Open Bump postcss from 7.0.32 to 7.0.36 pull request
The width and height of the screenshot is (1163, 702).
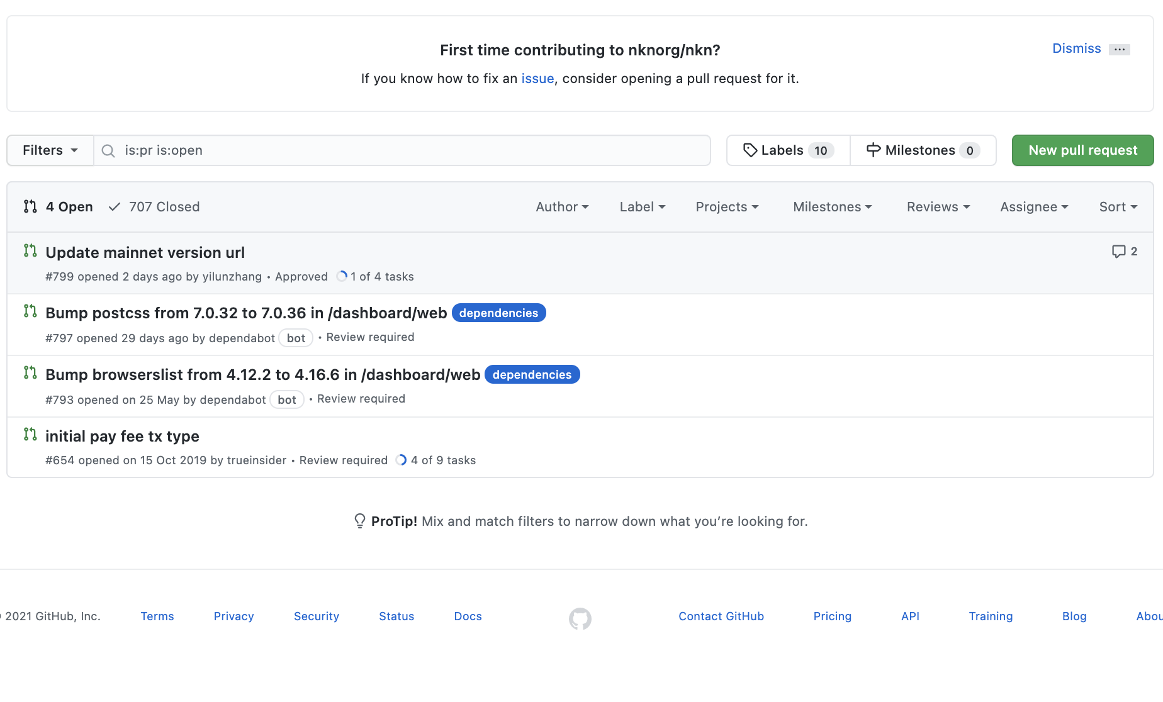point(246,313)
